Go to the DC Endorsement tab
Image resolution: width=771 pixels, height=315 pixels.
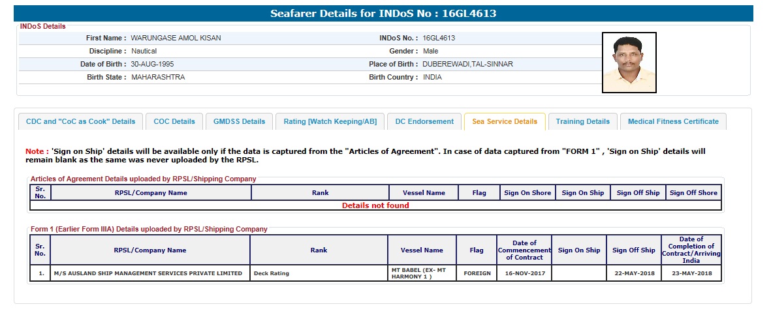(x=424, y=121)
